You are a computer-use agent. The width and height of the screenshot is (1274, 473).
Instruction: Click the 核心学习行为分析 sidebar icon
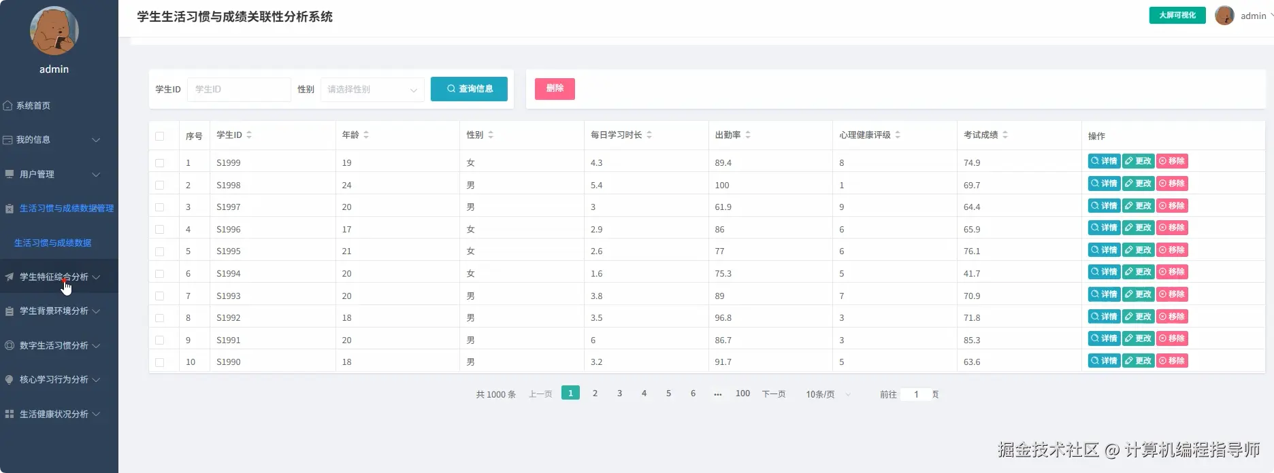(x=10, y=380)
